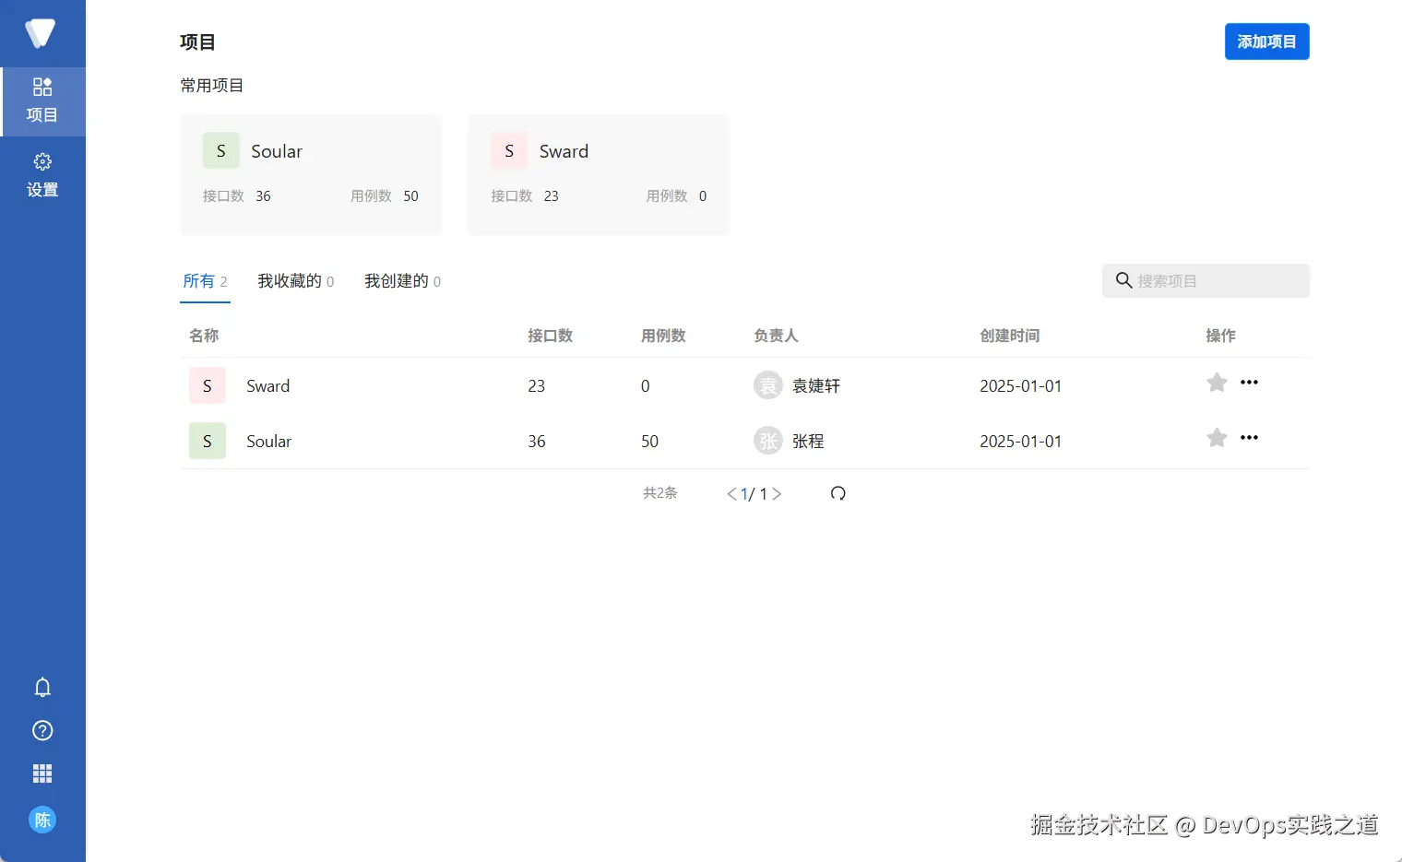
Task: Click owner name 袁婕轩
Action: click(816, 385)
